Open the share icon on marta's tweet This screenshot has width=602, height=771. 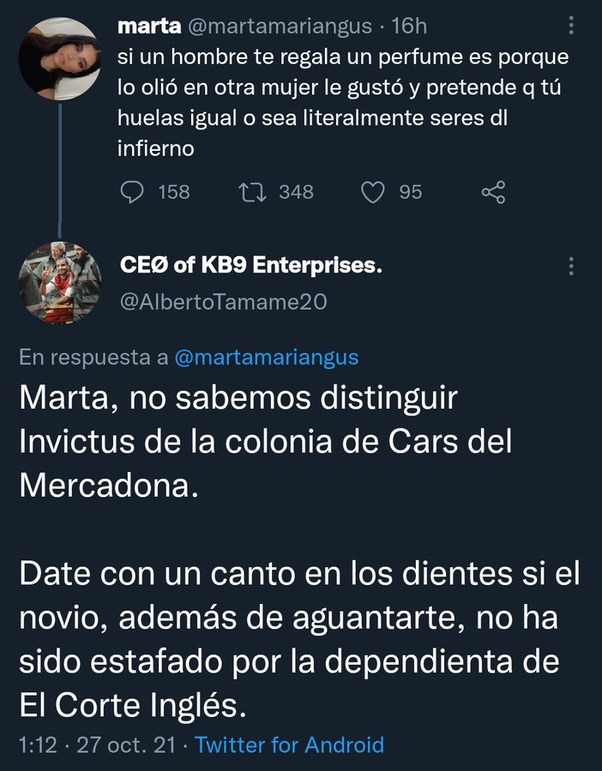(493, 192)
